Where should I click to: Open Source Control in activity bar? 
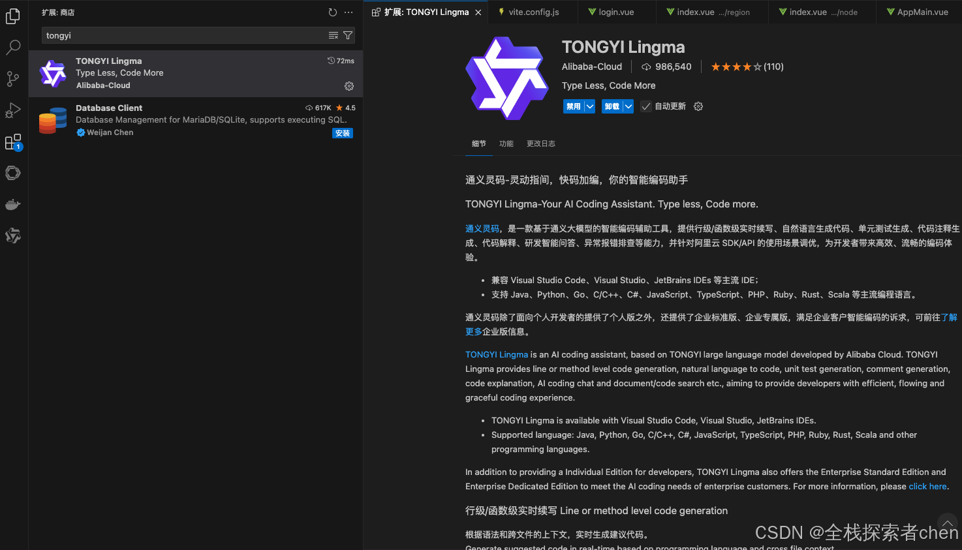pos(13,79)
